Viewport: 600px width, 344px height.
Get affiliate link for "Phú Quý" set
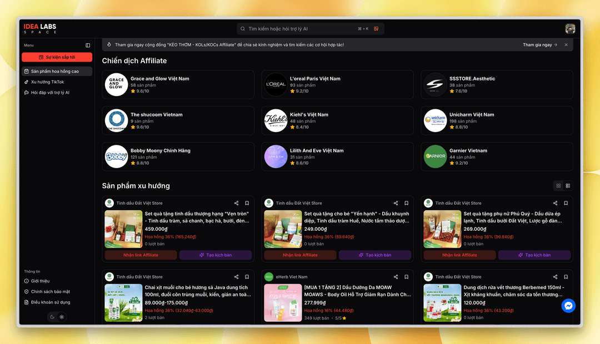[459, 255]
